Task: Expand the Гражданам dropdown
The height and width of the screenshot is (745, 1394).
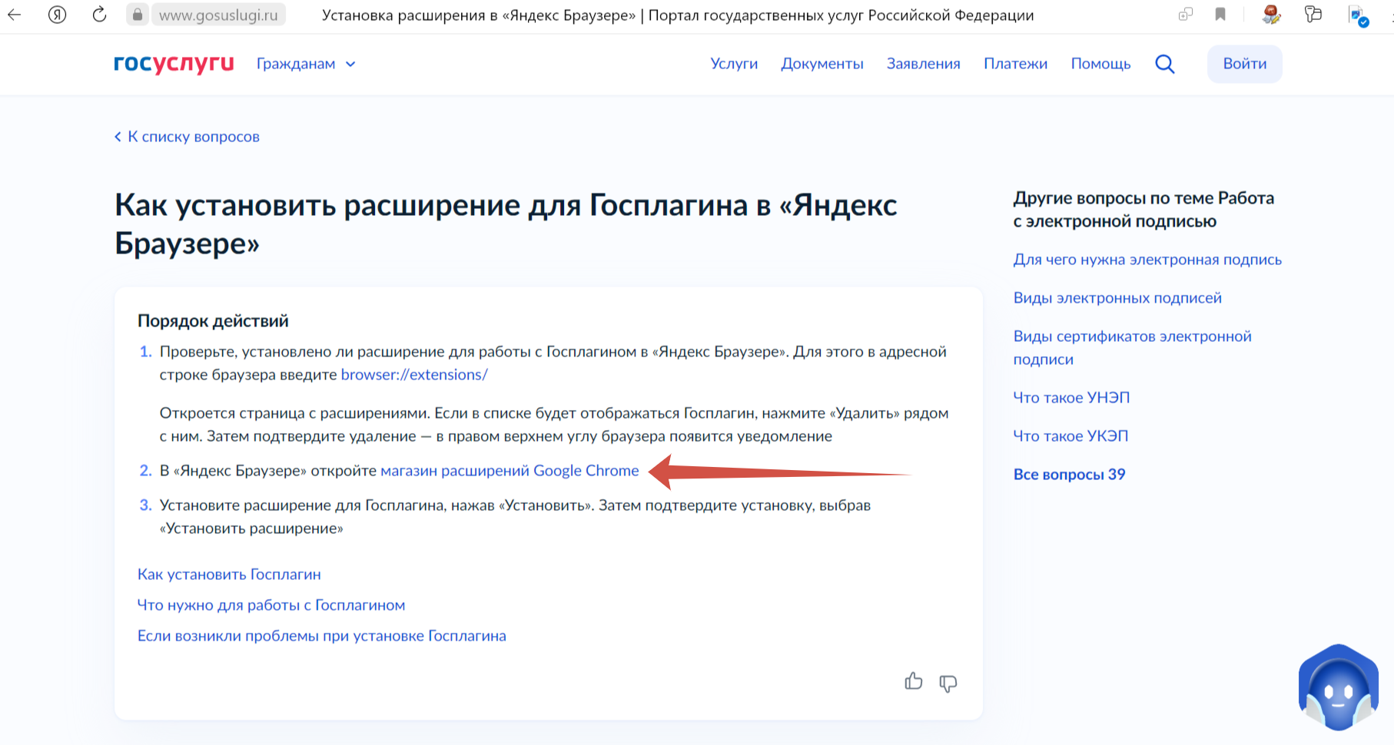Action: [306, 64]
